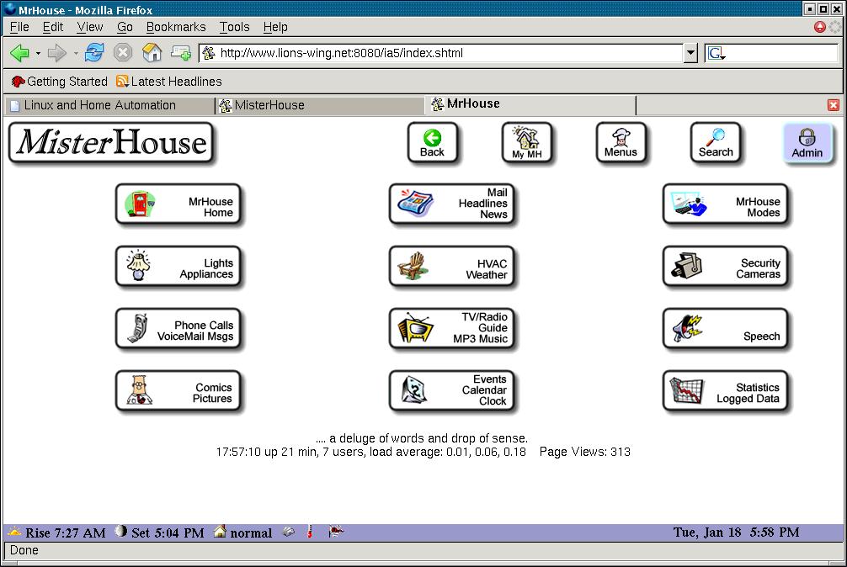Screen dimensions: 847x567
Task: Open Security Cameras camera icon
Action: pyautogui.click(x=687, y=267)
